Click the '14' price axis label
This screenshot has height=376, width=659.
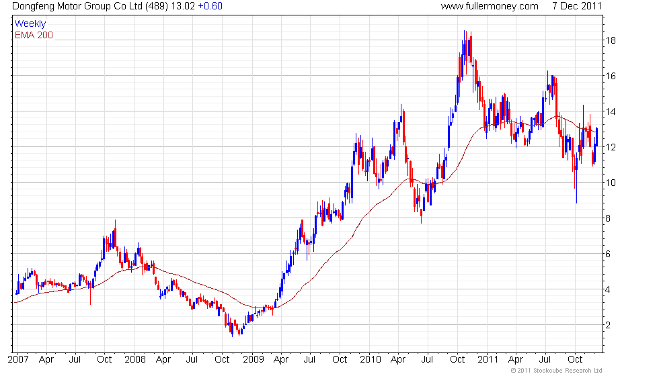[611, 111]
